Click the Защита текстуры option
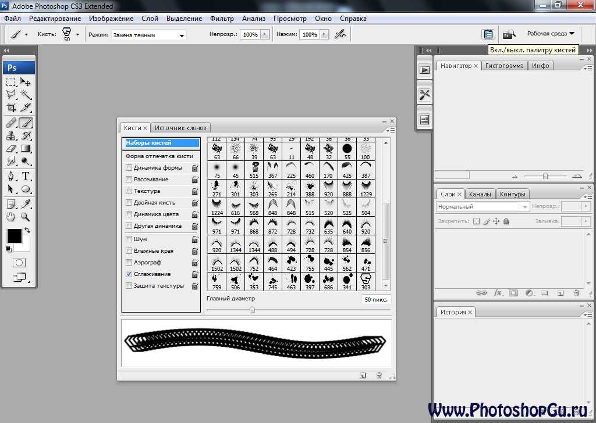This screenshot has width=596, height=423. click(x=159, y=286)
